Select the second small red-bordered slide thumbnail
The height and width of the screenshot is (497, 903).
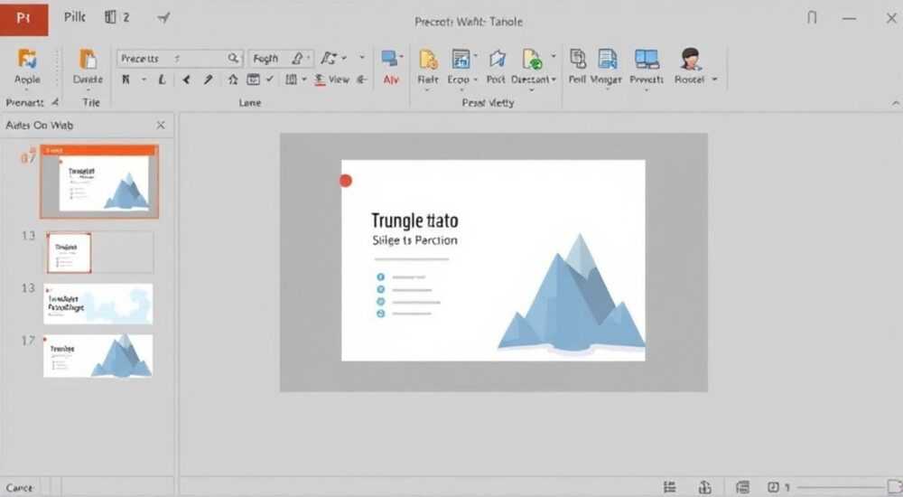(x=70, y=252)
